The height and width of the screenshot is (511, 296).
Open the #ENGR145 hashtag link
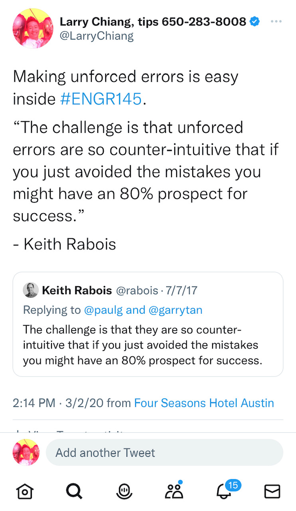coord(101,99)
